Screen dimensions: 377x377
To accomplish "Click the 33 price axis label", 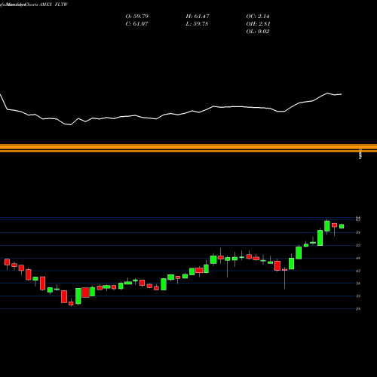I will tap(358, 296).
